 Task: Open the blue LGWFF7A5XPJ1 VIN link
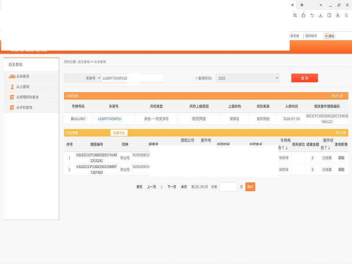(x=110, y=119)
